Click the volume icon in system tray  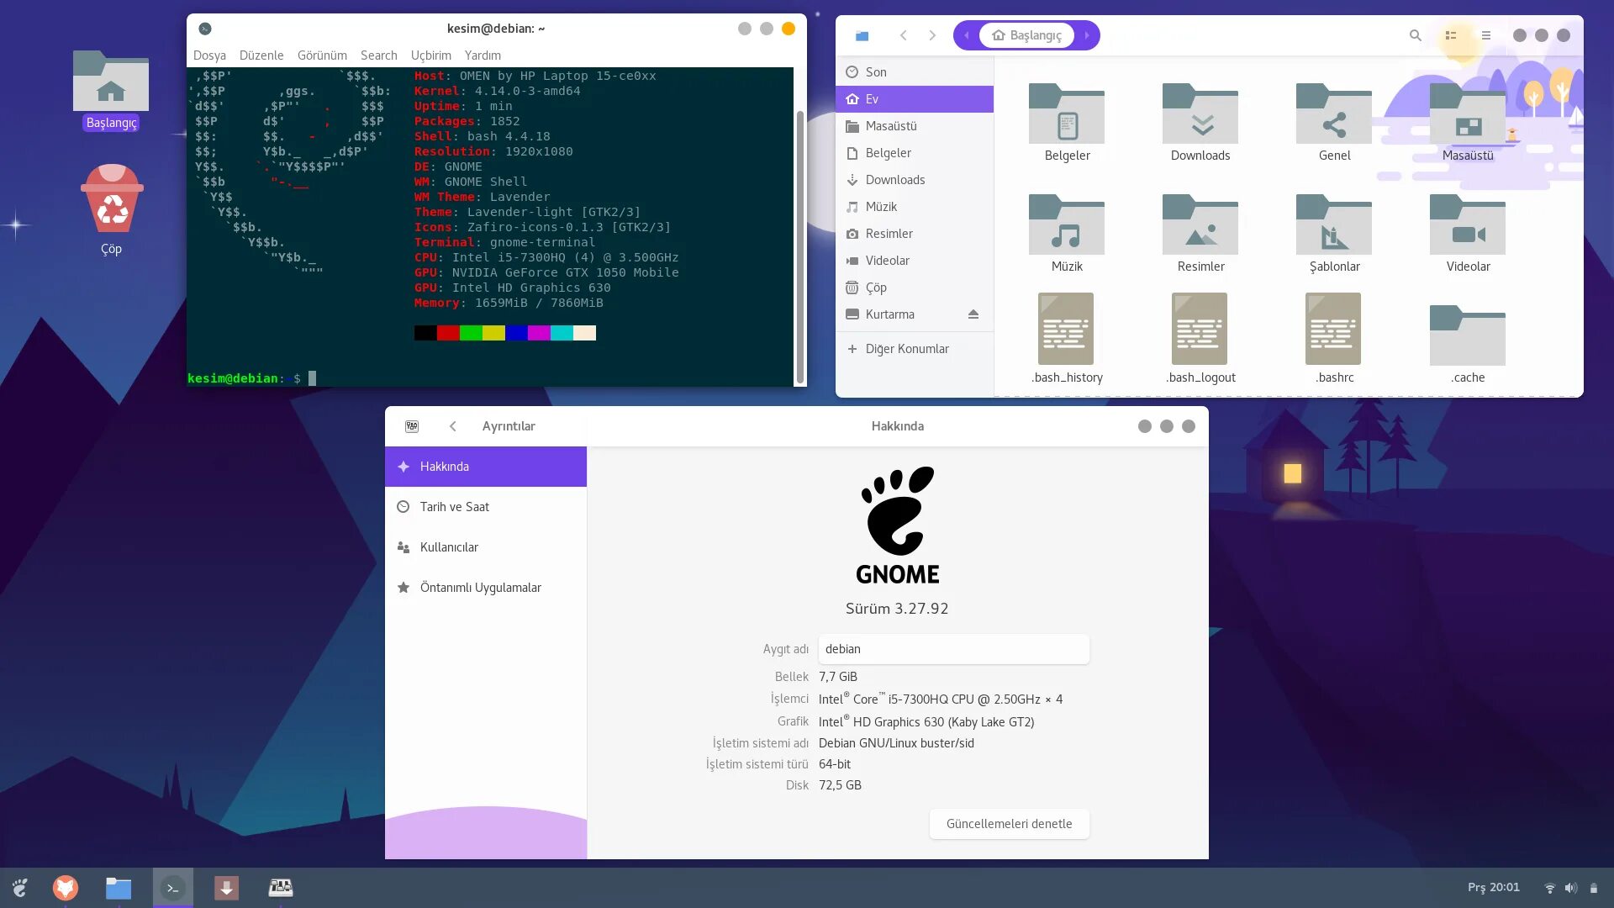[1570, 888]
